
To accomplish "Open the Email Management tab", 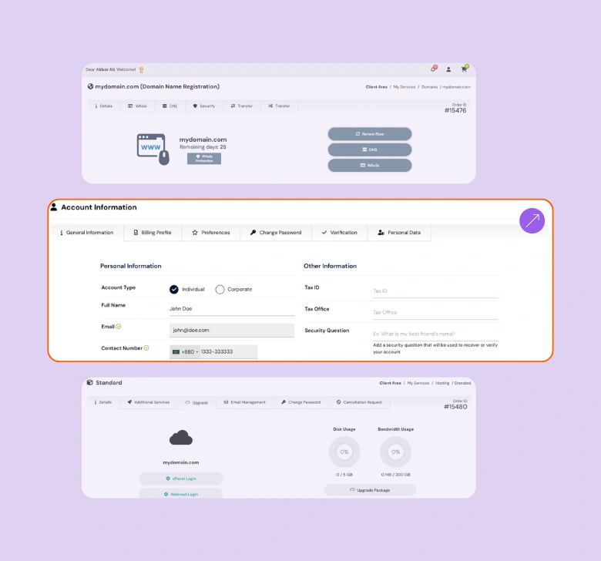I will pyautogui.click(x=244, y=402).
